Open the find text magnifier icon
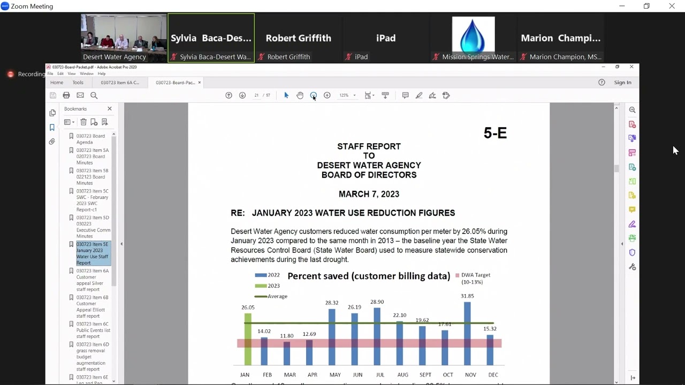The image size is (685, 385). coord(94,95)
